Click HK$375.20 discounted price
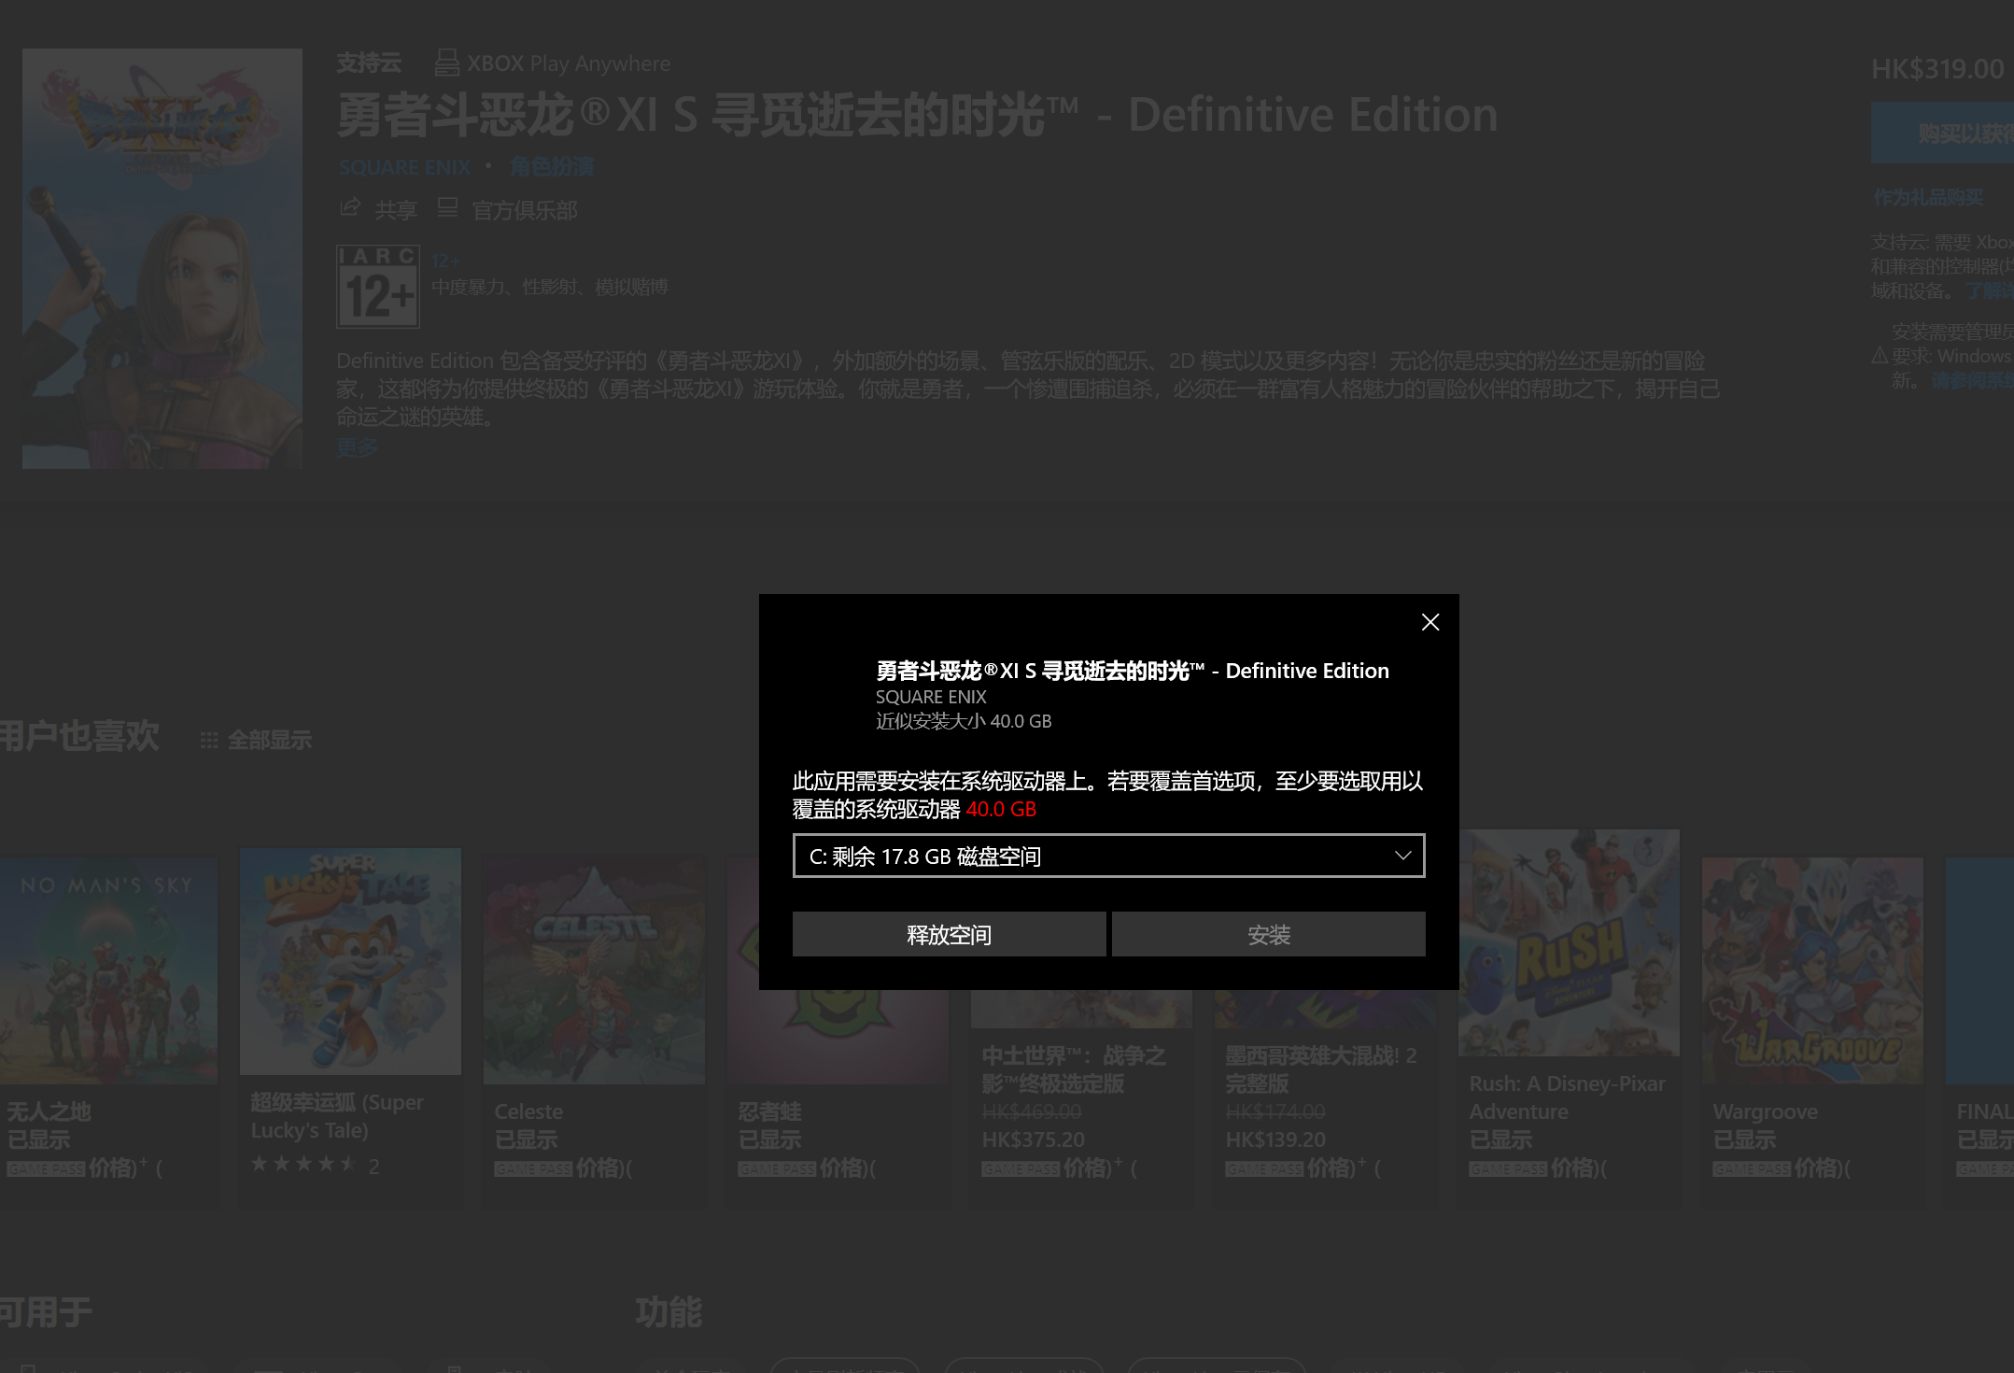This screenshot has width=2014, height=1373. click(x=1033, y=1139)
